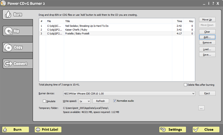Minimize the Power CD+G Burner window
Viewport: 223px width, 135px height.
pos(204,4)
